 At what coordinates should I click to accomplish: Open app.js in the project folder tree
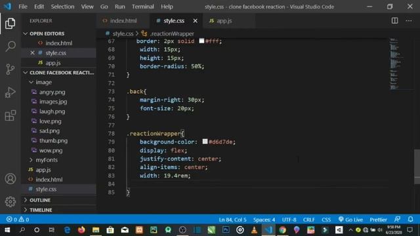[43, 170]
